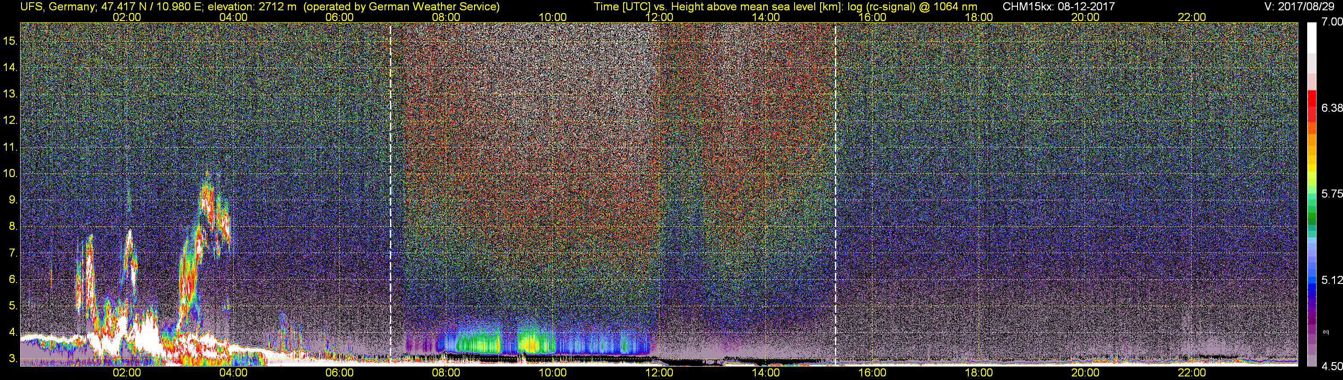Viewport: 1343px width, 380px height.
Task: Click the 15 km height axis label
Action: coord(10,41)
